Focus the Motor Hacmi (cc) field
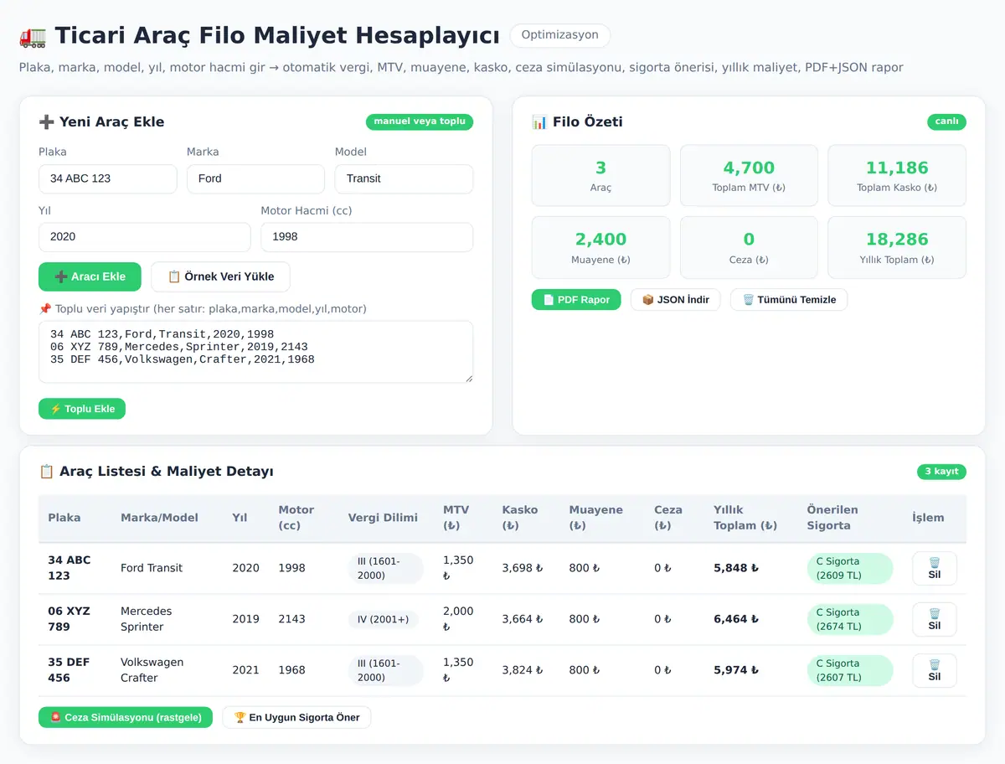This screenshot has width=1005, height=764. pos(367,237)
